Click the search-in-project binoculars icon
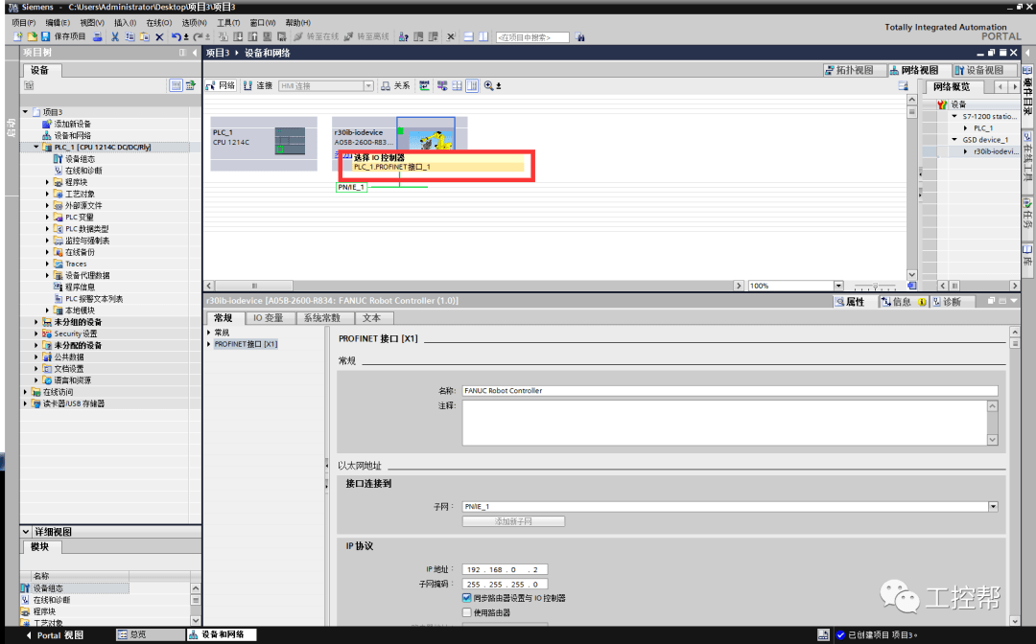1036x644 pixels. (580, 37)
